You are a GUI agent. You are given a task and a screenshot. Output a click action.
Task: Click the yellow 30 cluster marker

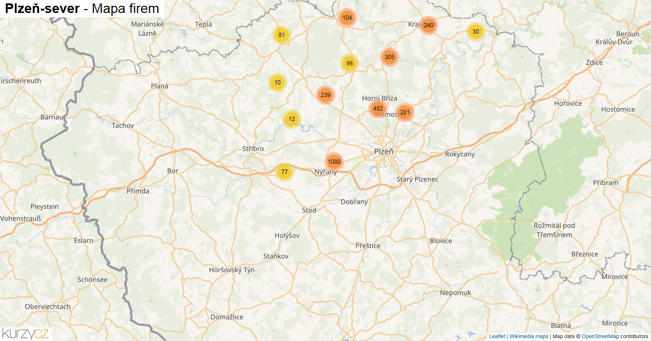tap(476, 32)
